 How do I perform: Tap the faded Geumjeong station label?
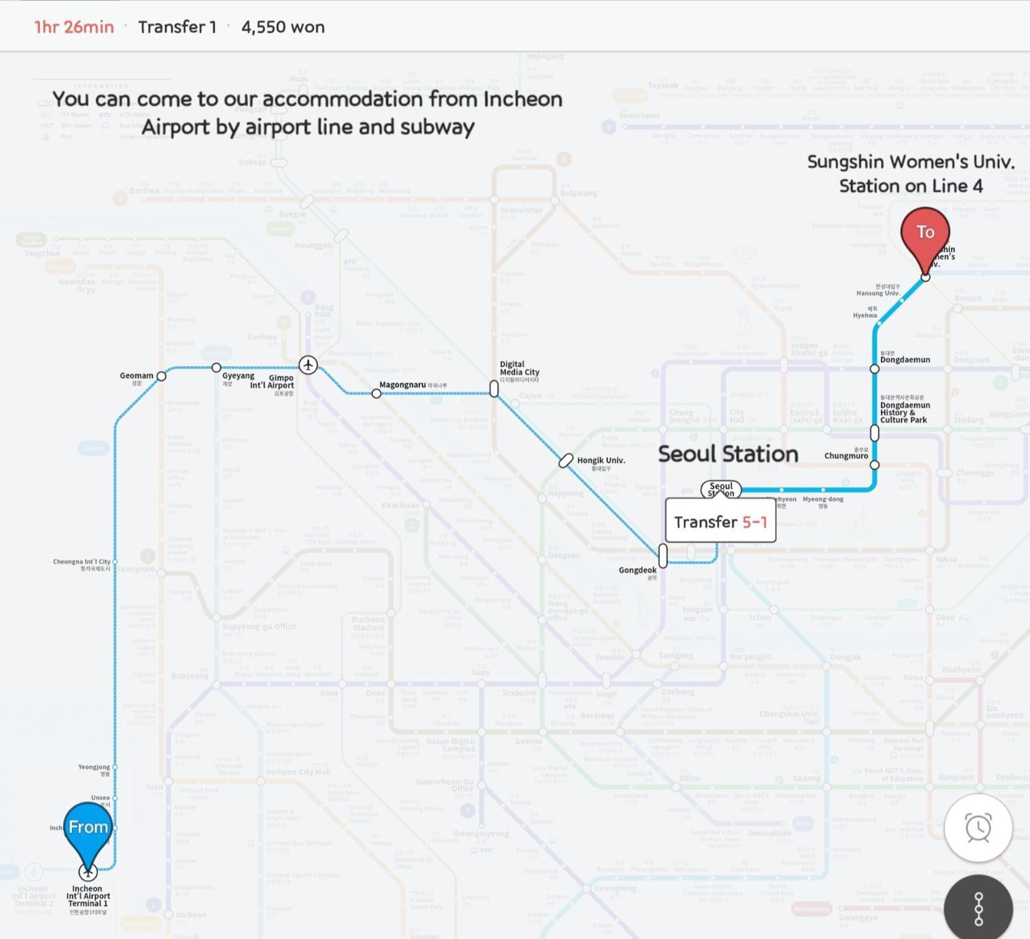(615, 888)
